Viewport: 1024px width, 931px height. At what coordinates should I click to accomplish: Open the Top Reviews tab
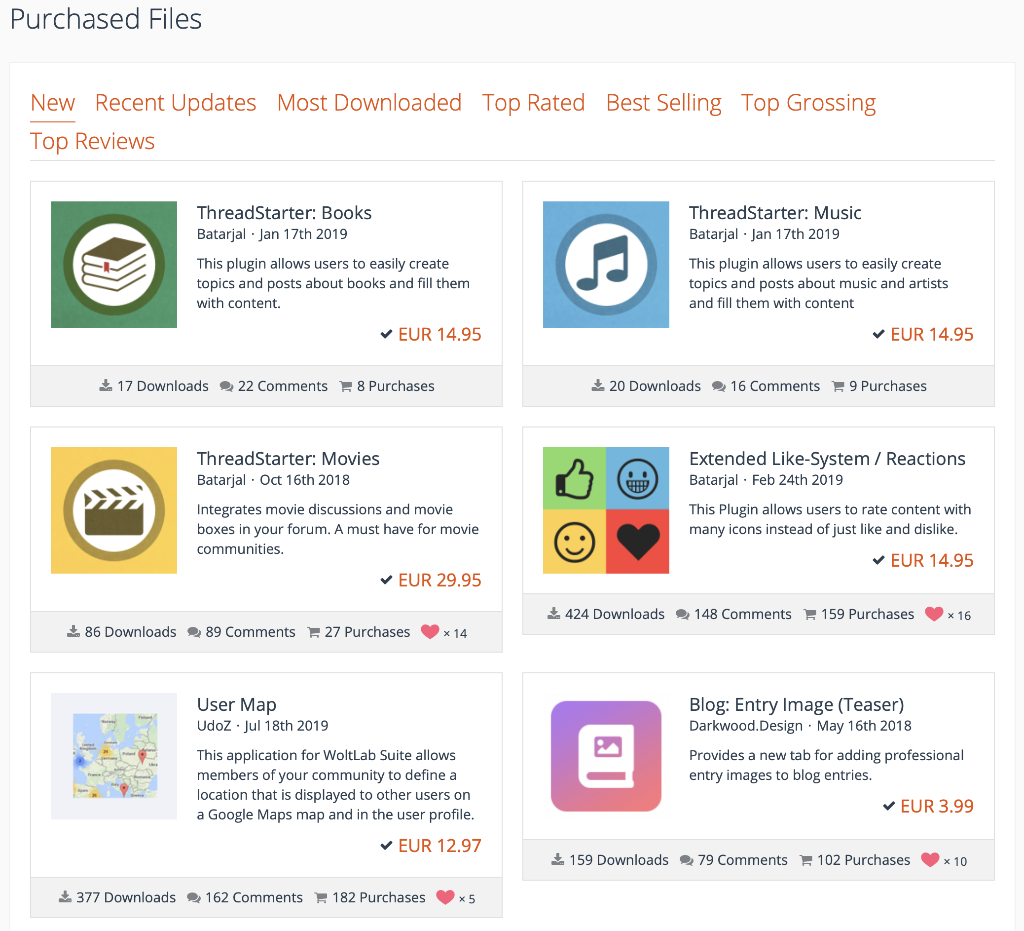click(x=92, y=141)
